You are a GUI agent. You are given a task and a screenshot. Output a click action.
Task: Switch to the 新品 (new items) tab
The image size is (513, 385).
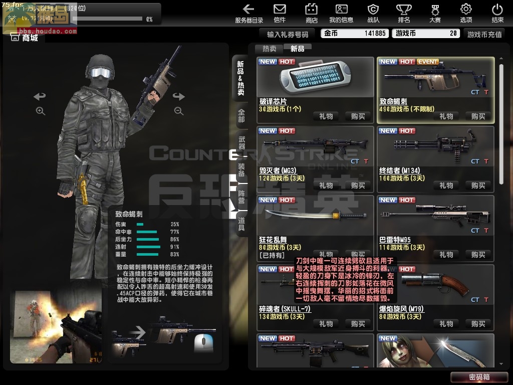tap(298, 49)
